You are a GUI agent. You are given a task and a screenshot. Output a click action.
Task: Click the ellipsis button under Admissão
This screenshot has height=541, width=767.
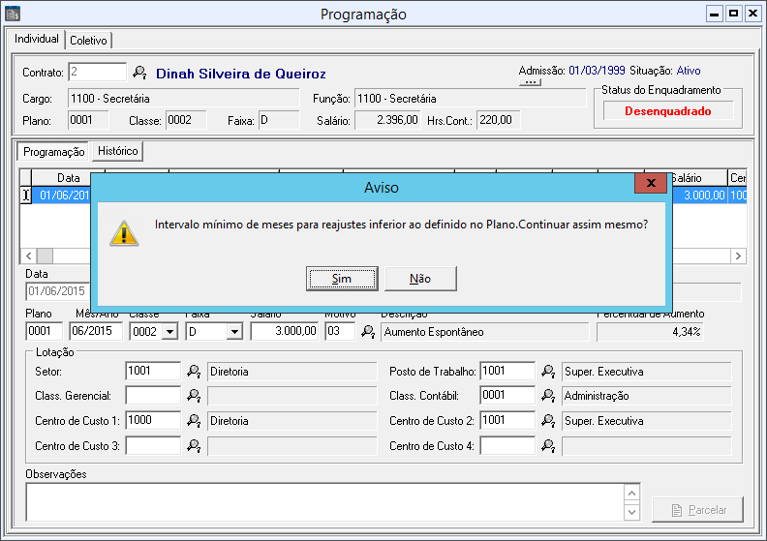click(530, 83)
